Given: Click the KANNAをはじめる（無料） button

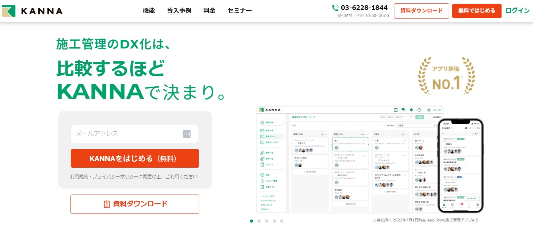Looking at the screenshot, I should [x=135, y=159].
